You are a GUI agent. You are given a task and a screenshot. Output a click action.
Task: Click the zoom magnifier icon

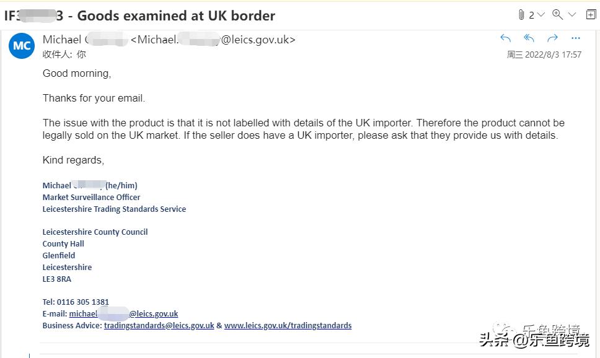click(x=557, y=14)
